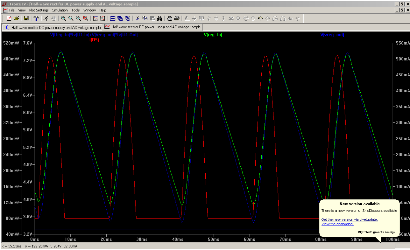Click the Zoom In magnifier icon
Screen dimensions: 410x250
click(x=63, y=18)
